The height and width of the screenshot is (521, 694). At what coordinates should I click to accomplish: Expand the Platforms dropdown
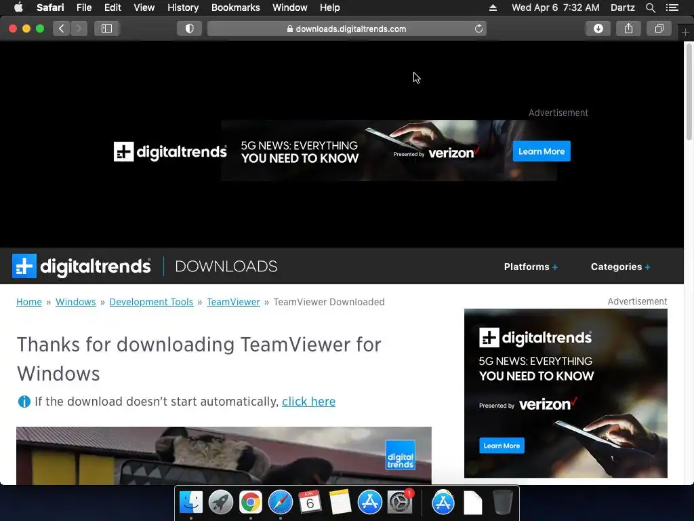pyautogui.click(x=531, y=267)
